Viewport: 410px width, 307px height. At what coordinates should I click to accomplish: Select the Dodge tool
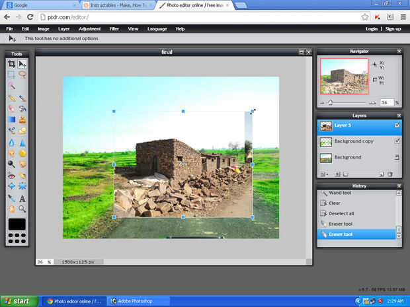click(x=11, y=164)
